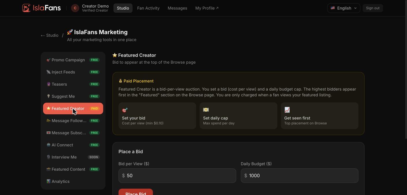Select Suggest Me in the sidebar

click(x=73, y=96)
